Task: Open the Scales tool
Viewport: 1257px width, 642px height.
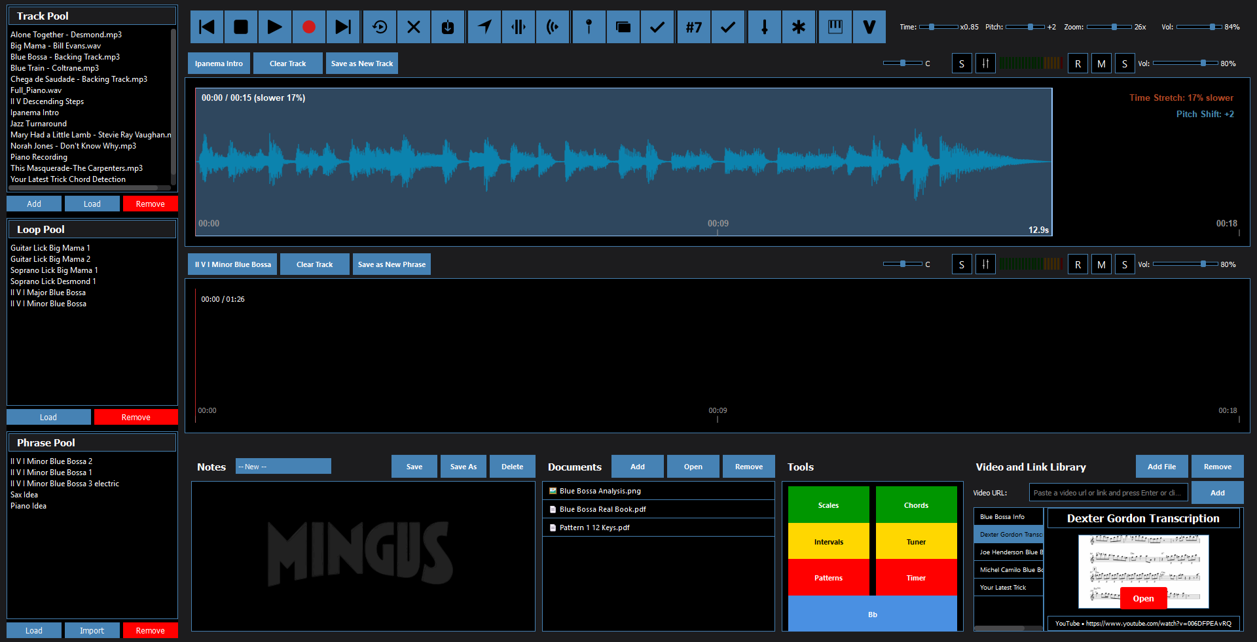Action: [828, 505]
